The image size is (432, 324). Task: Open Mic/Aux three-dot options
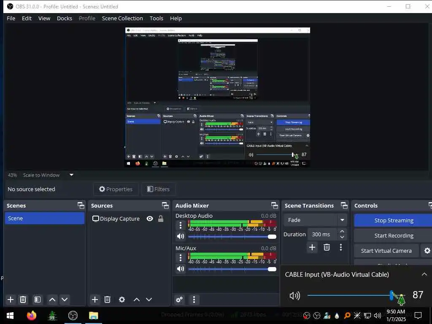[181, 258]
